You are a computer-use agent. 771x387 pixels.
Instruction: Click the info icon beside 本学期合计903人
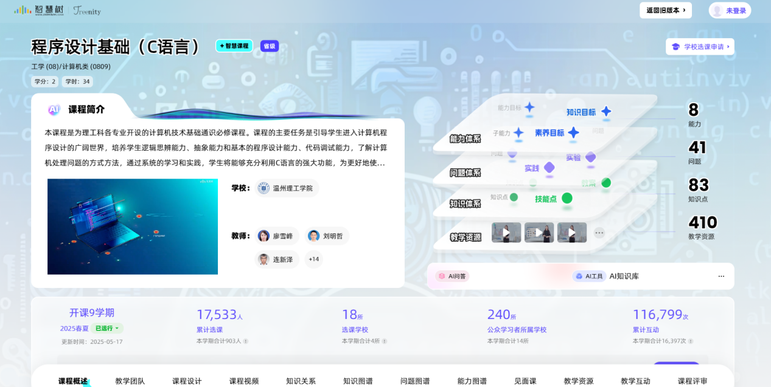[246, 341]
